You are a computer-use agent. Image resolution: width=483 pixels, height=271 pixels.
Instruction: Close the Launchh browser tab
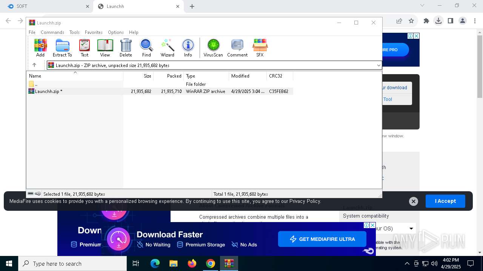(178, 6)
